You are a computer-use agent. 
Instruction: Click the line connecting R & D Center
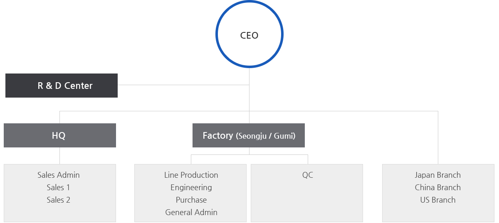click(183, 85)
